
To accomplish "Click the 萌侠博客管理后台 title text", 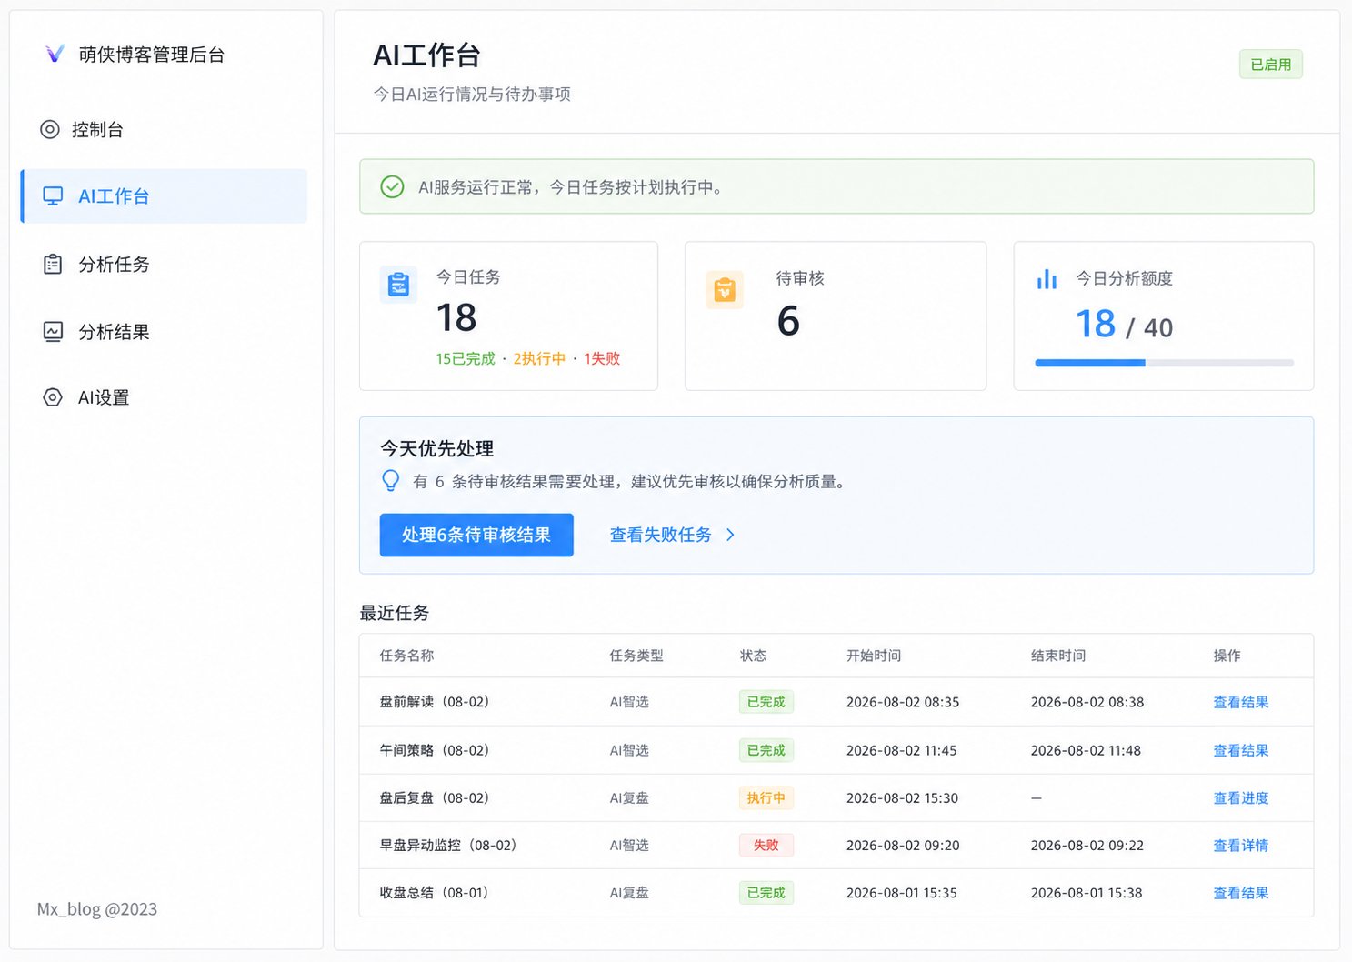I will coord(152,55).
